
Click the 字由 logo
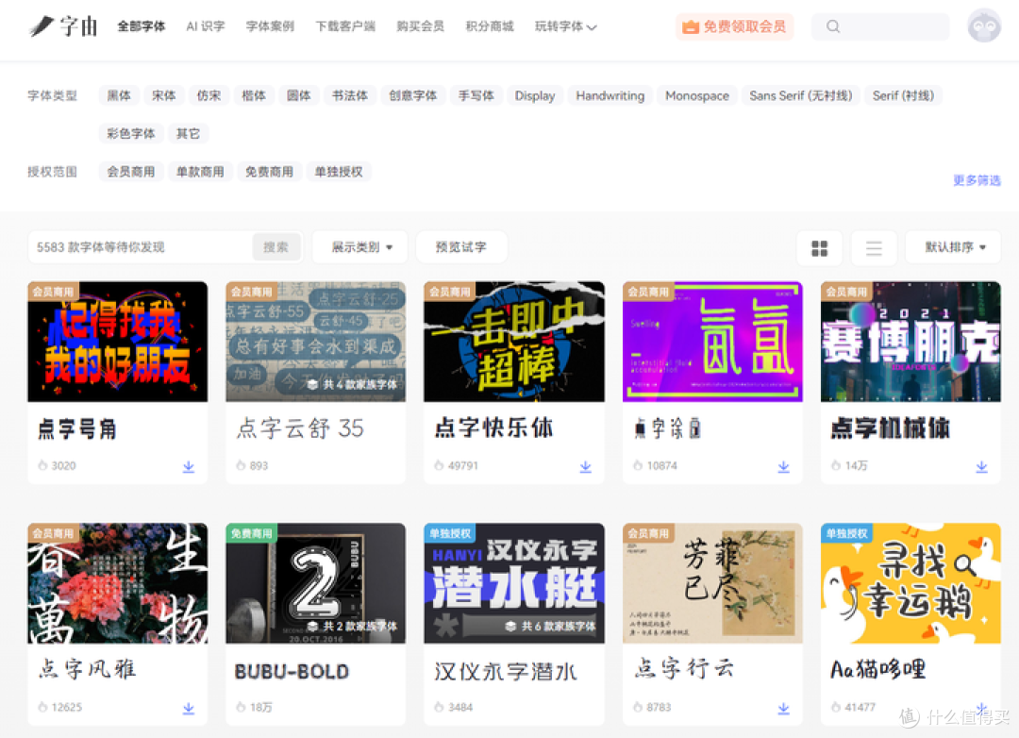(63, 26)
